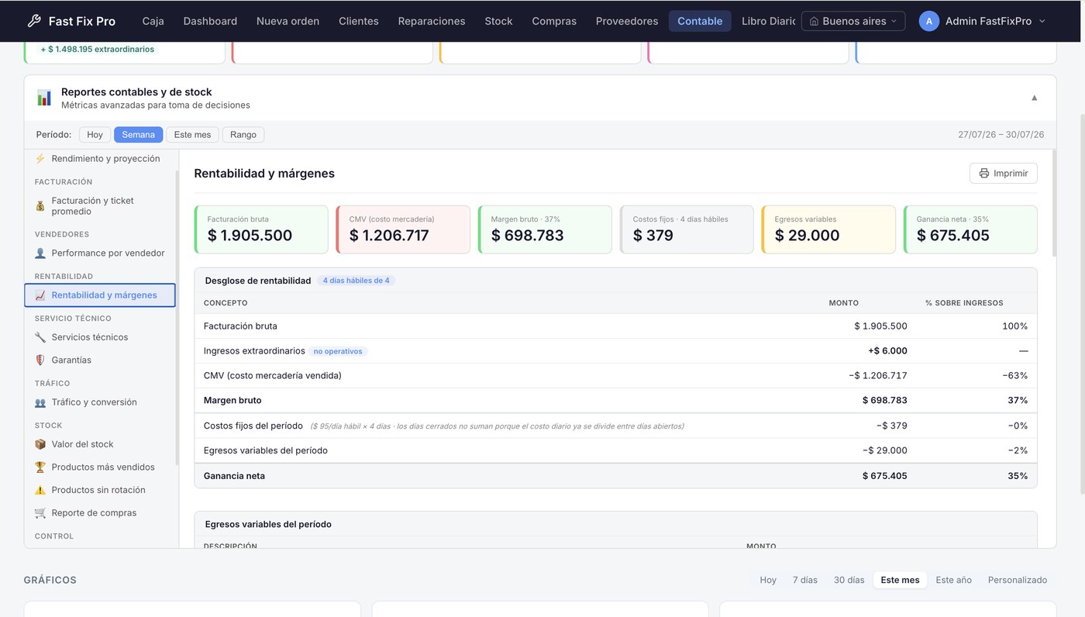Open the Buenos aires branch dropdown
1085x617 pixels.
click(x=853, y=21)
